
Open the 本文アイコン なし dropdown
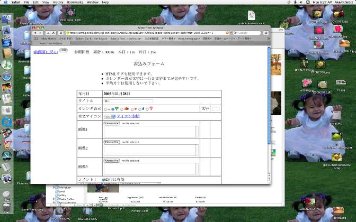coord(110,117)
